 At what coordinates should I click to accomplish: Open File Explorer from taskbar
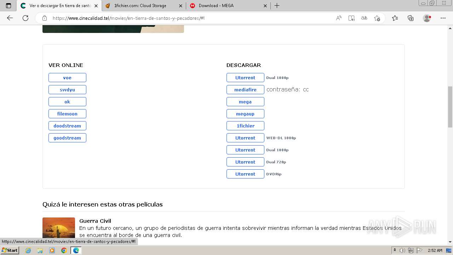tap(40, 250)
